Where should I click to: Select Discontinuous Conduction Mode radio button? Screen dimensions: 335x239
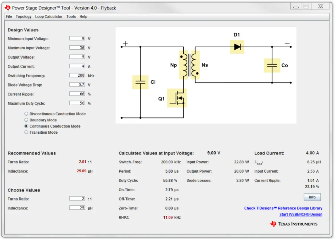click(x=26, y=114)
